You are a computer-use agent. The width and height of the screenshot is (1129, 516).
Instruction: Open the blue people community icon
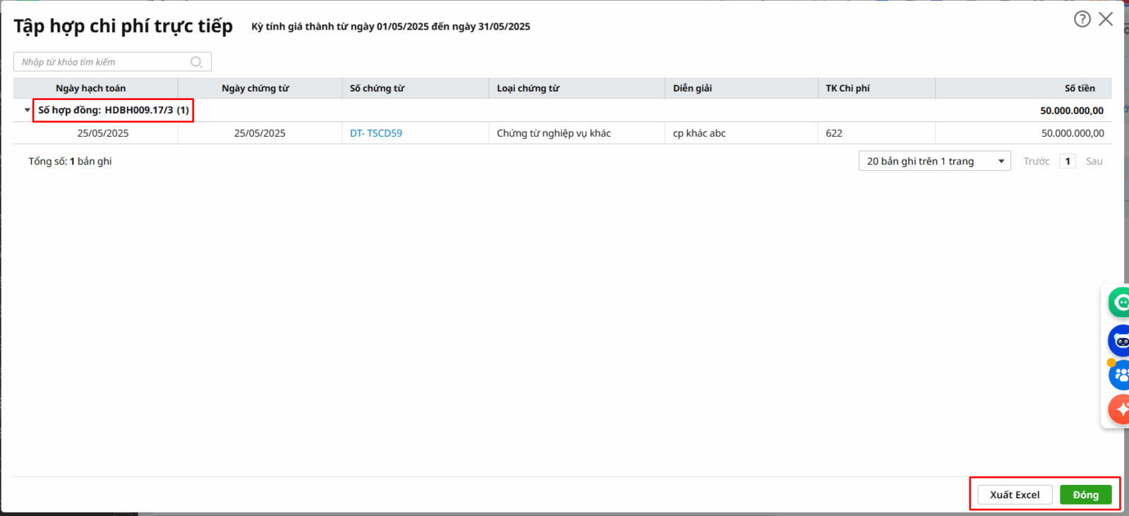pos(1120,375)
